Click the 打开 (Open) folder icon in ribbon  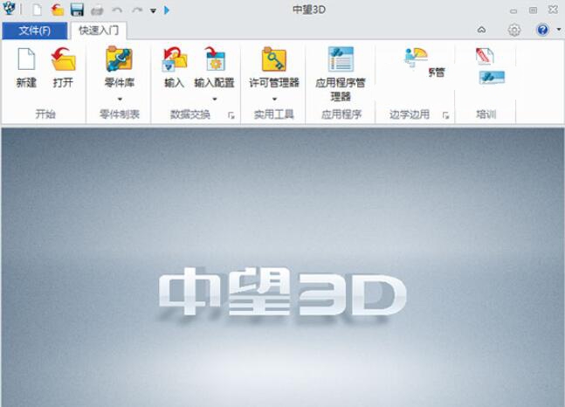(x=64, y=60)
